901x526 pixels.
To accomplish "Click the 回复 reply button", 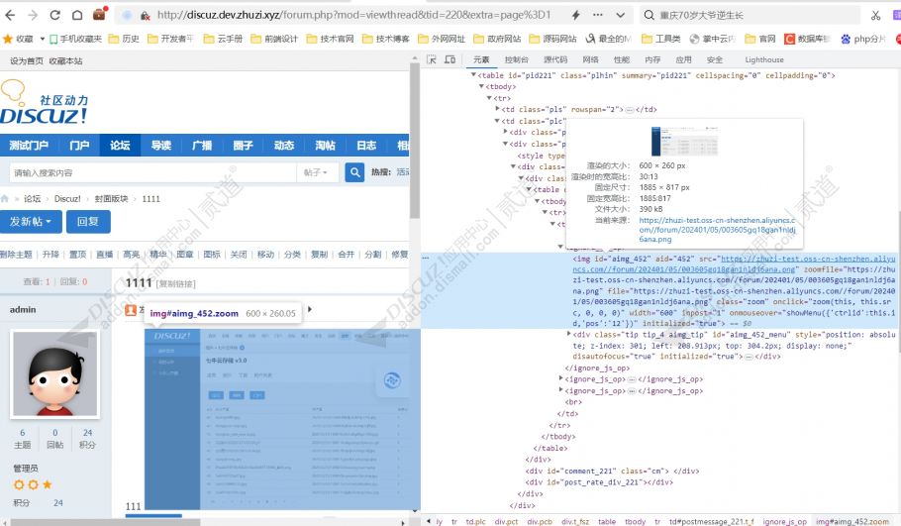I will 88,222.
